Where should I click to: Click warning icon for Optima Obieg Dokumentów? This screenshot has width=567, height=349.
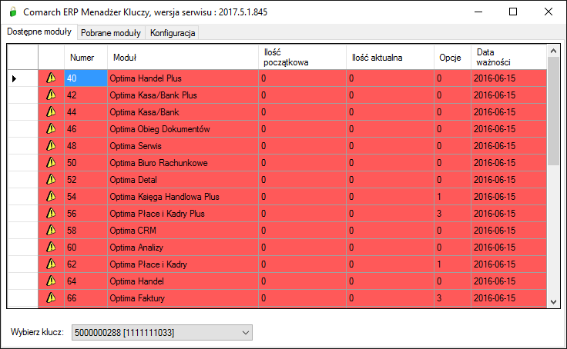(51, 129)
